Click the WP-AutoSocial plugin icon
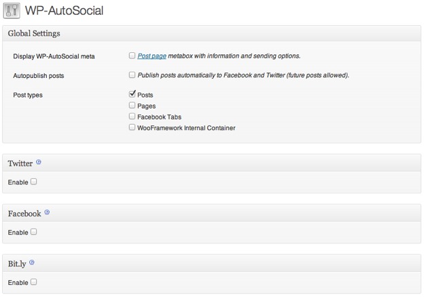 coord(11,11)
